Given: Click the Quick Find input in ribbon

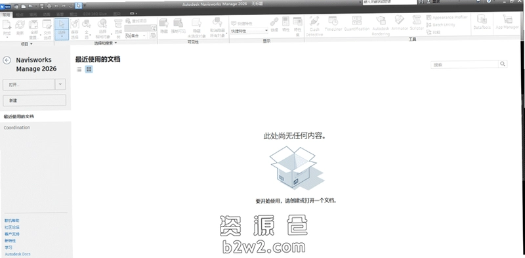Looking at the screenshot, I should [x=137, y=28].
